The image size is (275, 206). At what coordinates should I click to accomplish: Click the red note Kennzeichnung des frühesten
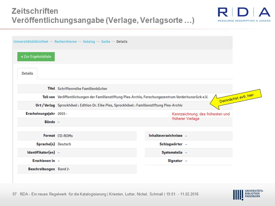click(201, 116)
